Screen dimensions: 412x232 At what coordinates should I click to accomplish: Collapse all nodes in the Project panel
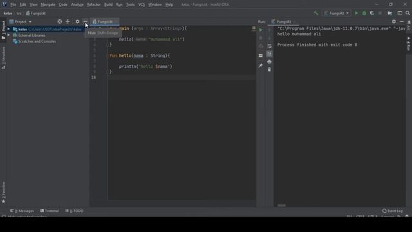68,21
